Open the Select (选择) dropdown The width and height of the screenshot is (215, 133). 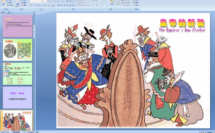point(136,5)
